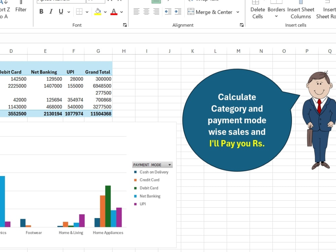
Task: Toggle Italic formatting
Action: click(51, 11)
